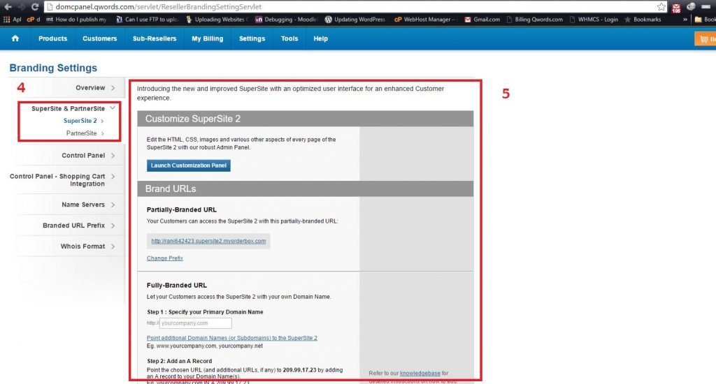Viewport: 716px width, 384px height.
Task: Open the Uploading Websites bookmark
Action: 217,19
